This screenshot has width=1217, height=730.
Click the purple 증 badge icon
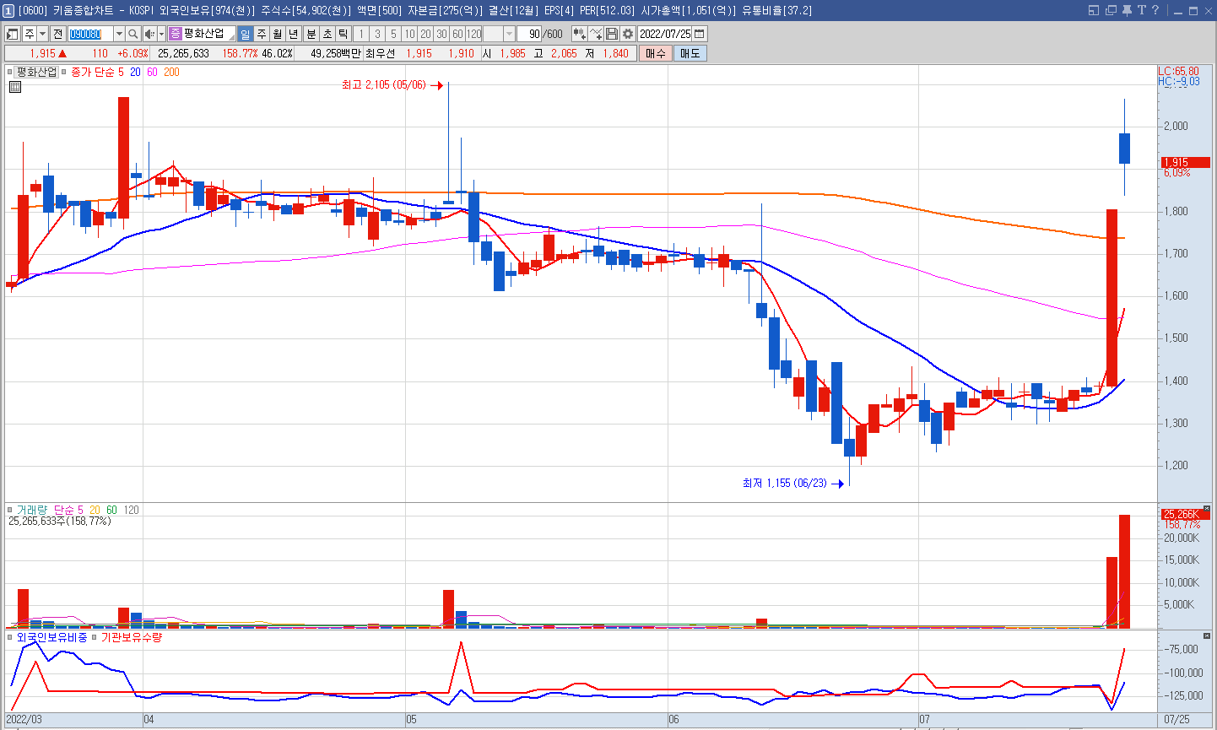tap(176, 34)
